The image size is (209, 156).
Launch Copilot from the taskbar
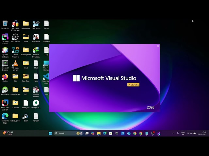(x=93, y=133)
